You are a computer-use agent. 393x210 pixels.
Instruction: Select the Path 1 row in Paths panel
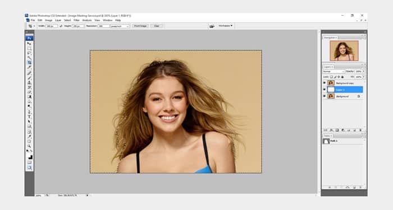[x=343, y=141]
